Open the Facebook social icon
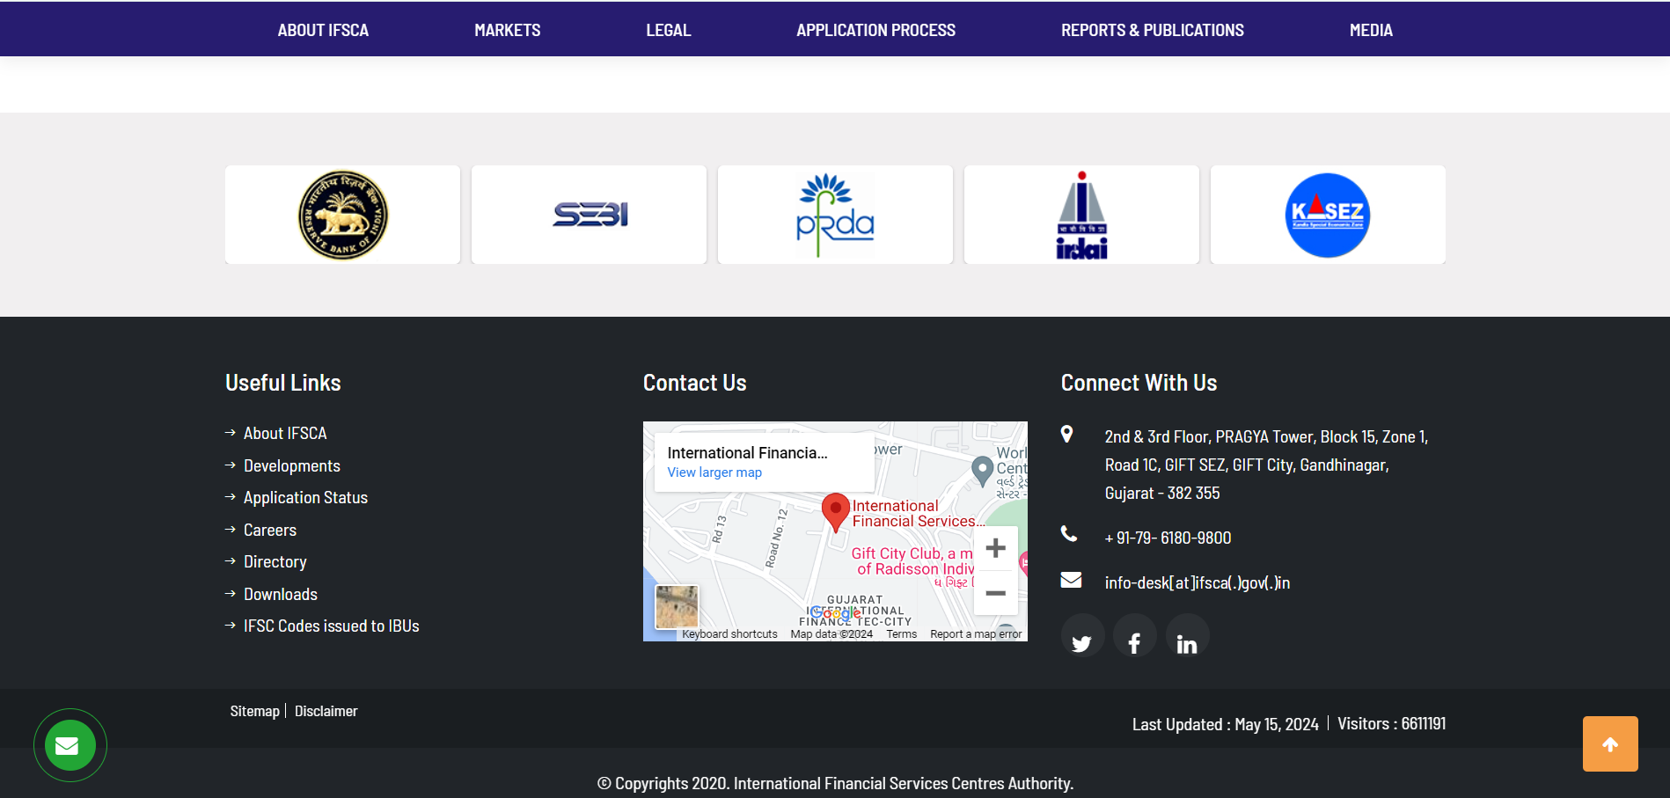 (x=1135, y=636)
